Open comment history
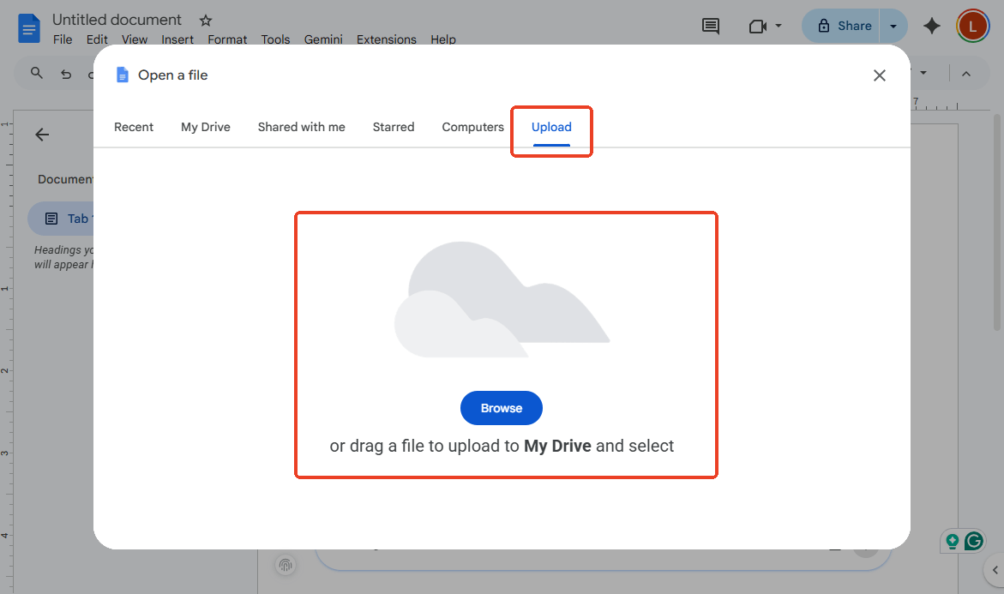 pos(710,26)
